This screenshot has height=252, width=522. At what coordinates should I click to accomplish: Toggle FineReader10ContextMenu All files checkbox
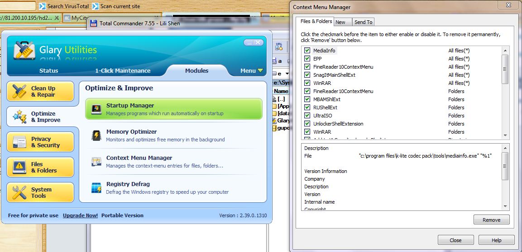tap(307, 67)
